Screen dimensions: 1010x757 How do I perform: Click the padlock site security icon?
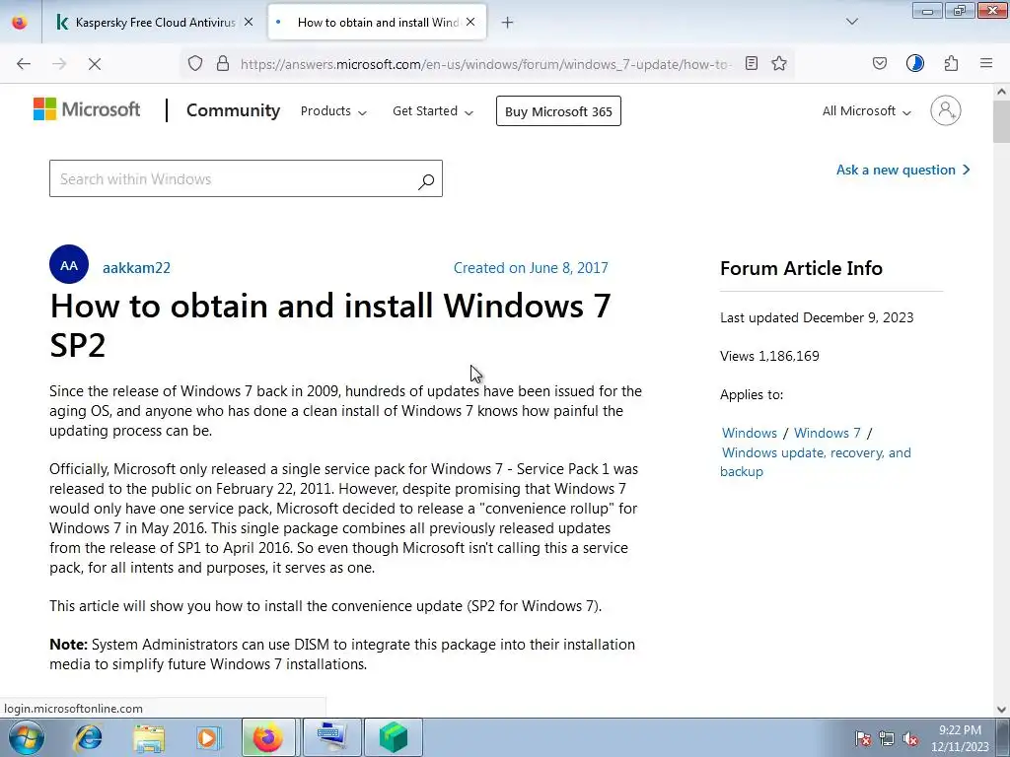pos(223,63)
